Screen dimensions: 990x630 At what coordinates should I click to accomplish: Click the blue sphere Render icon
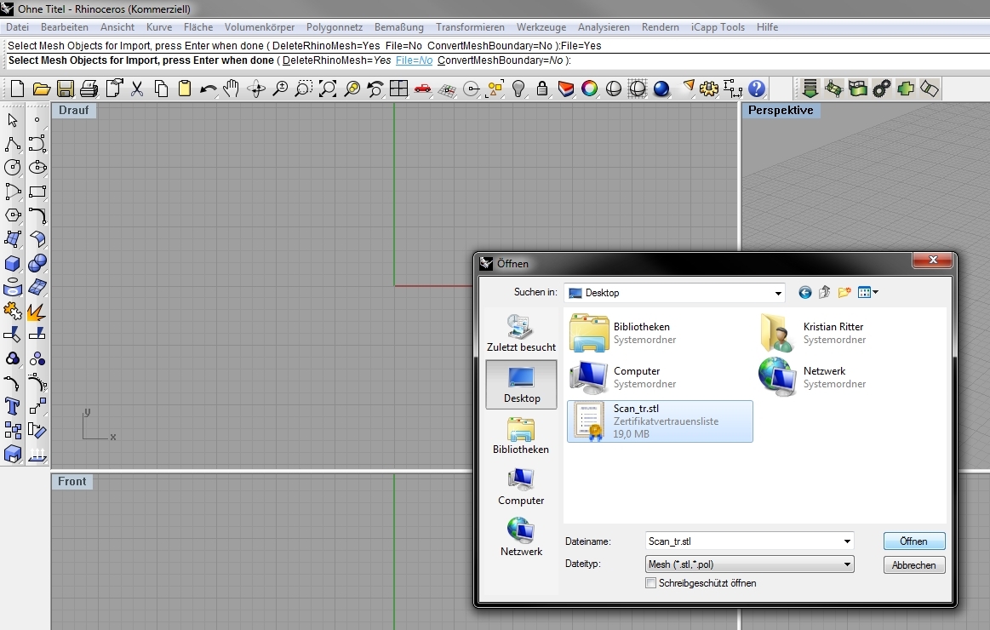point(661,89)
